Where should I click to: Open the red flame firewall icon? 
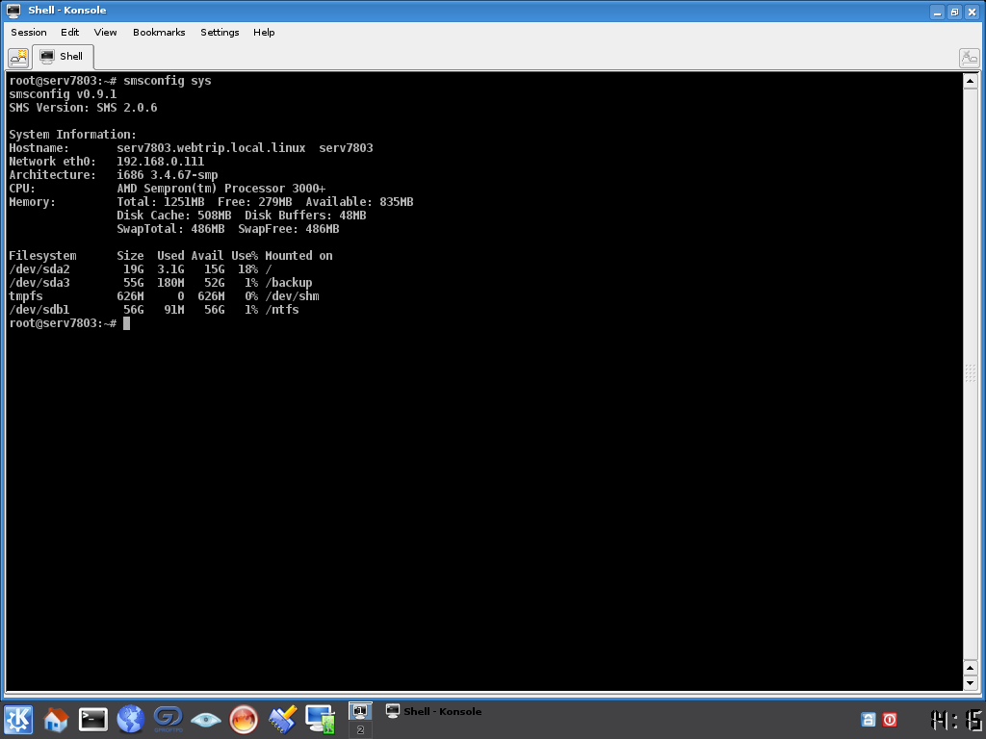tap(244, 719)
